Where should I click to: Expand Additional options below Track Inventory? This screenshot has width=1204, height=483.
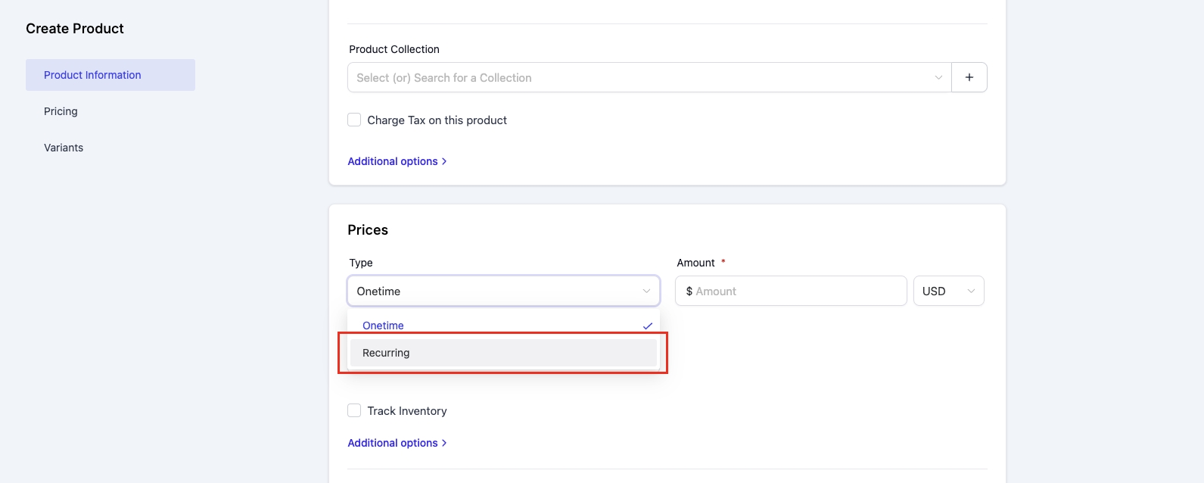tap(397, 443)
